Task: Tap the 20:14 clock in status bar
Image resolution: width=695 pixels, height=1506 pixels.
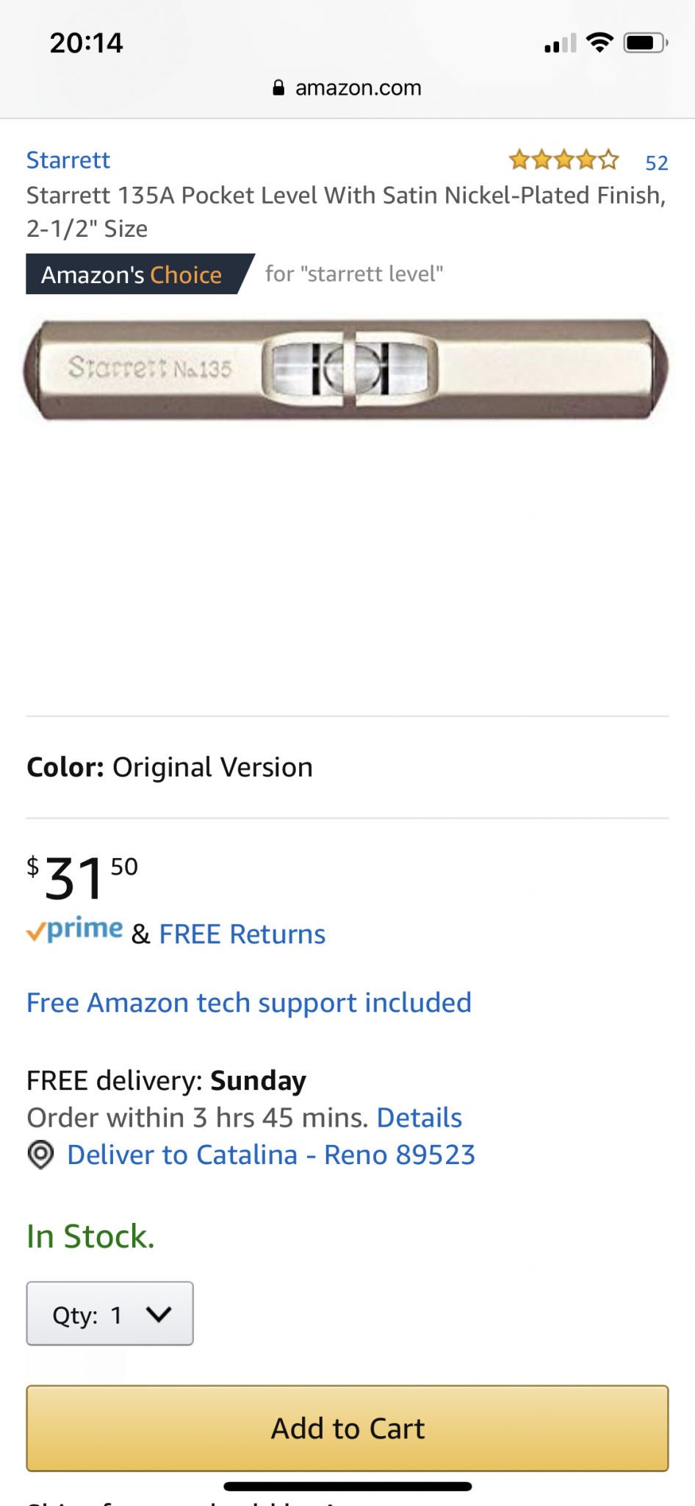Action: [x=86, y=43]
